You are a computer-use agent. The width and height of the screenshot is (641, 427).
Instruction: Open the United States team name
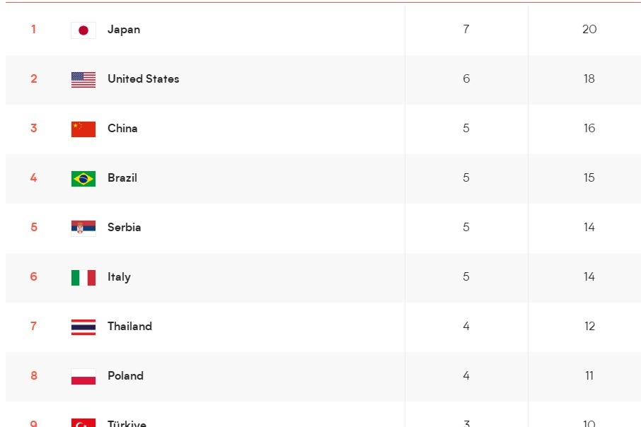click(x=144, y=79)
